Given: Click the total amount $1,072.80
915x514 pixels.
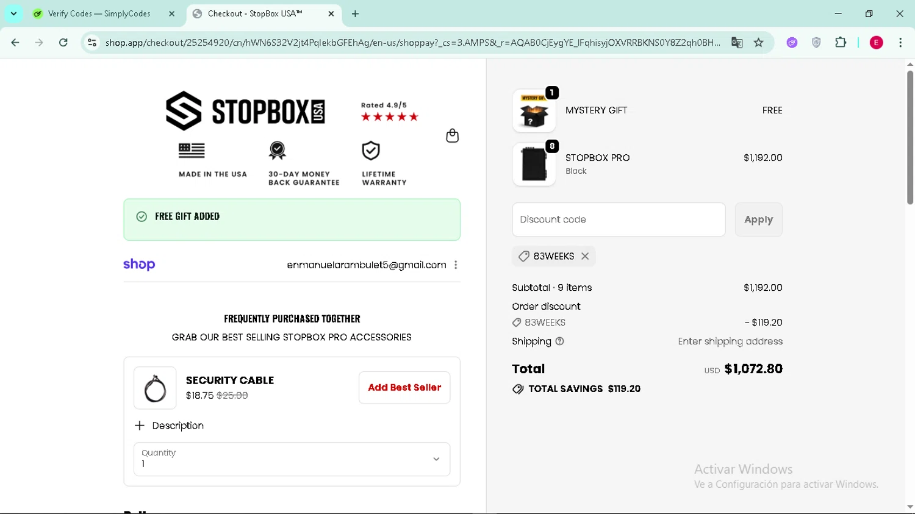Looking at the screenshot, I should [753, 369].
